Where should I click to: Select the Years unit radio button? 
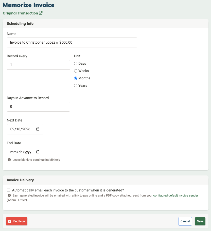pyautogui.click(x=76, y=86)
